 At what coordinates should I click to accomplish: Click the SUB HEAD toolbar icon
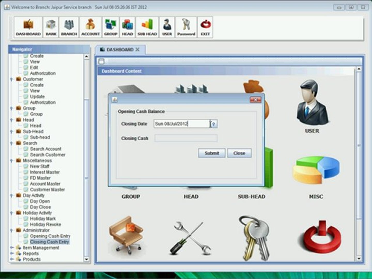click(147, 27)
